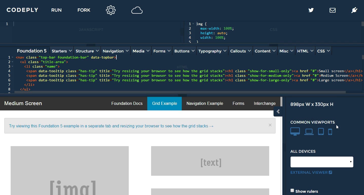This screenshot has height=195, width=364.
Task: Click the [text] placeholder block
Action: coord(210,161)
